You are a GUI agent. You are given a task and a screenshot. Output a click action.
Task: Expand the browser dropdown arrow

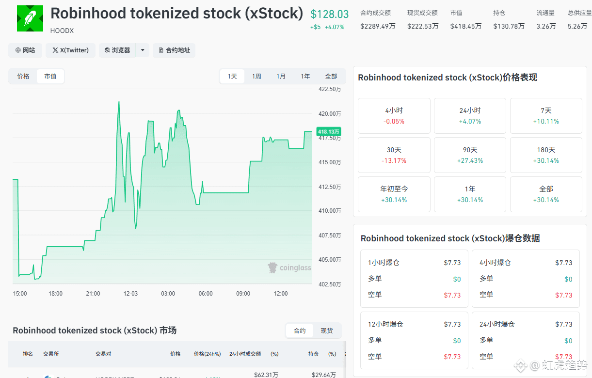pos(143,50)
